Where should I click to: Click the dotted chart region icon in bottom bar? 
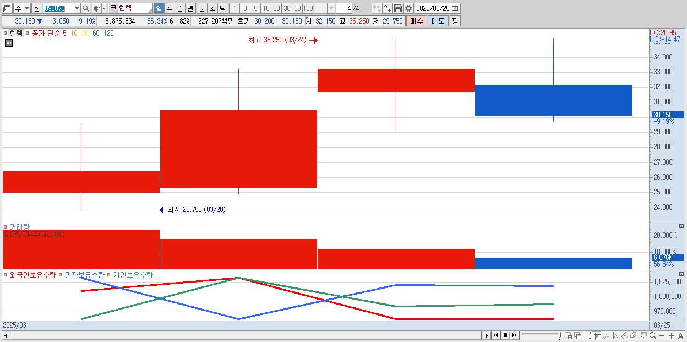point(587,336)
